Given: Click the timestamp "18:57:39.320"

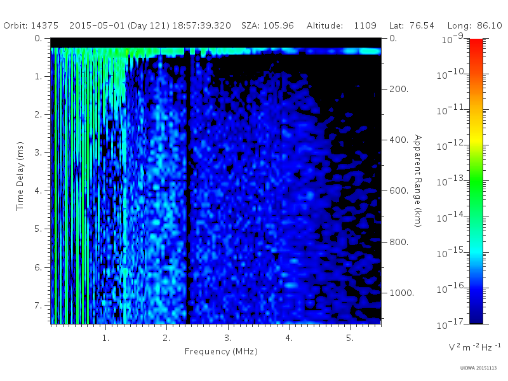Looking at the screenshot, I should [201, 25].
